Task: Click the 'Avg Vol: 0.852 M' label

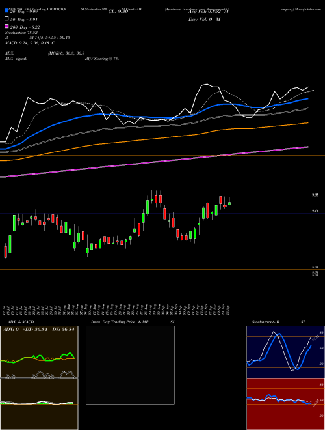Action: pyautogui.click(x=209, y=12)
